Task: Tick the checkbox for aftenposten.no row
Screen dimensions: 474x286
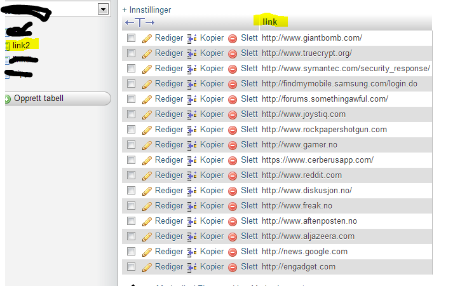Action: click(131, 221)
